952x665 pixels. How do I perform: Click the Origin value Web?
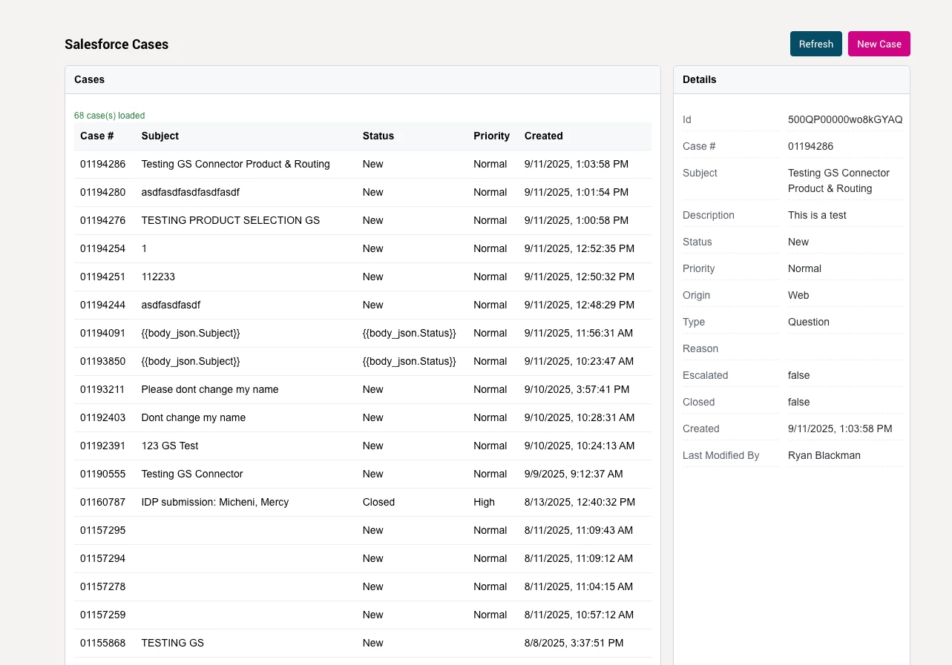pos(798,295)
